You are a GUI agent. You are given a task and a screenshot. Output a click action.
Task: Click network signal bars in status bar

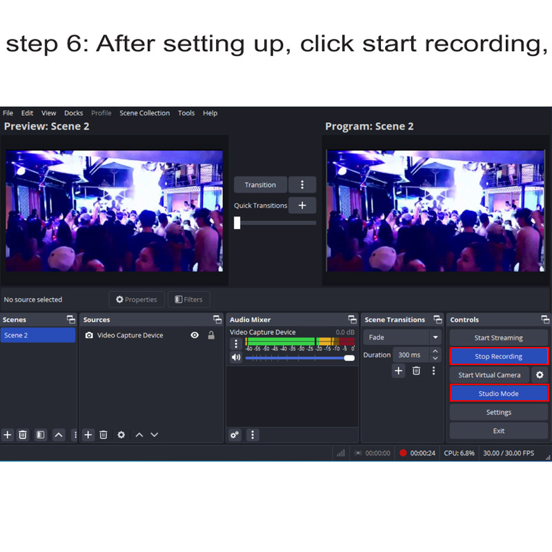341,453
